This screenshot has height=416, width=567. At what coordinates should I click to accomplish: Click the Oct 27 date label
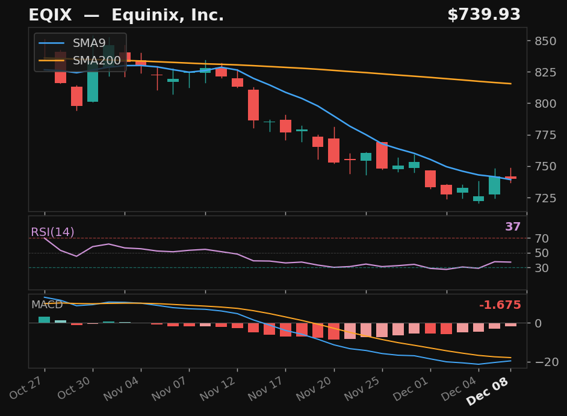[x=25, y=388]
